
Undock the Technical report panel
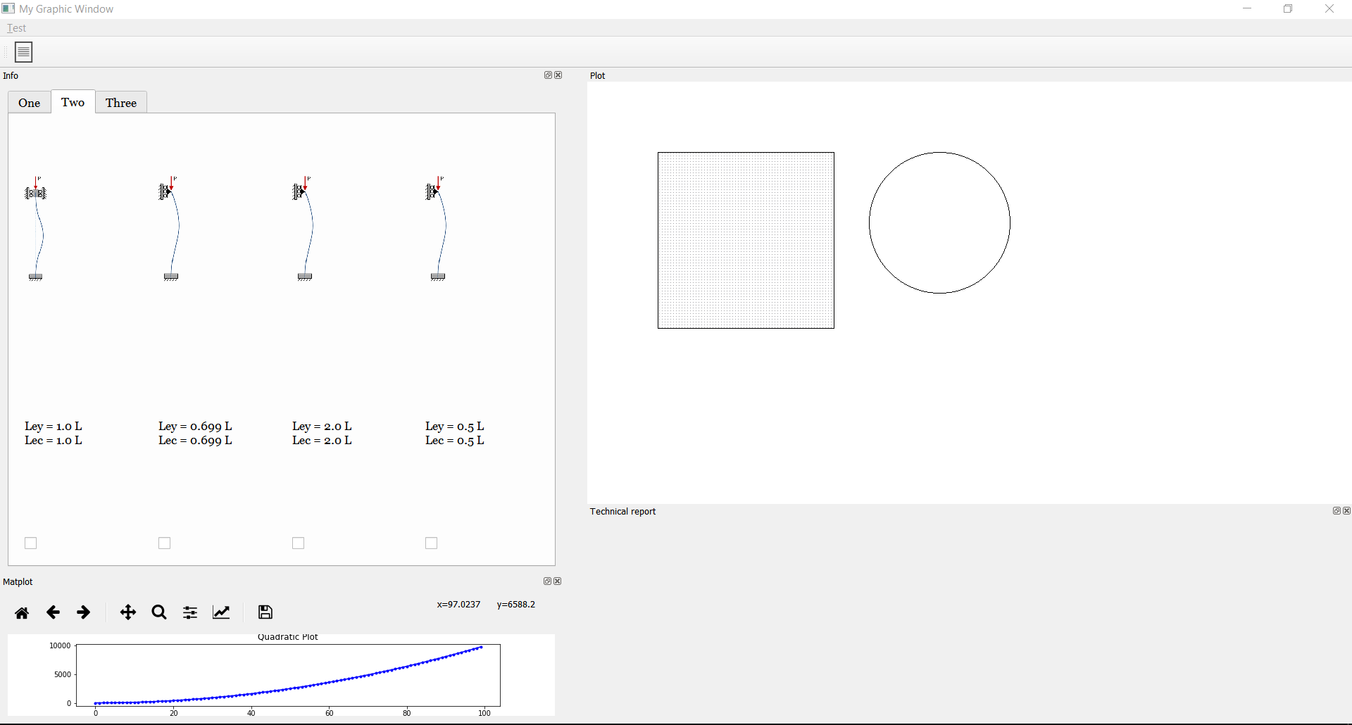click(x=1337, y=510)
